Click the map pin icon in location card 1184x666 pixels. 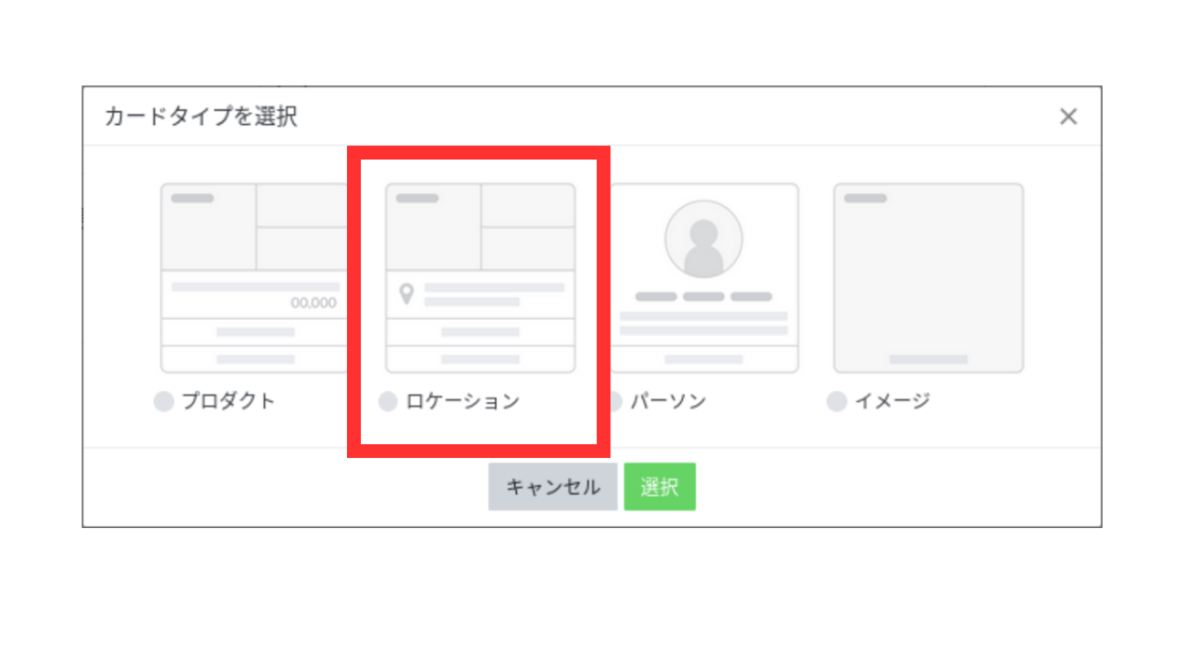pyautogui.click(x=405, y=295)
